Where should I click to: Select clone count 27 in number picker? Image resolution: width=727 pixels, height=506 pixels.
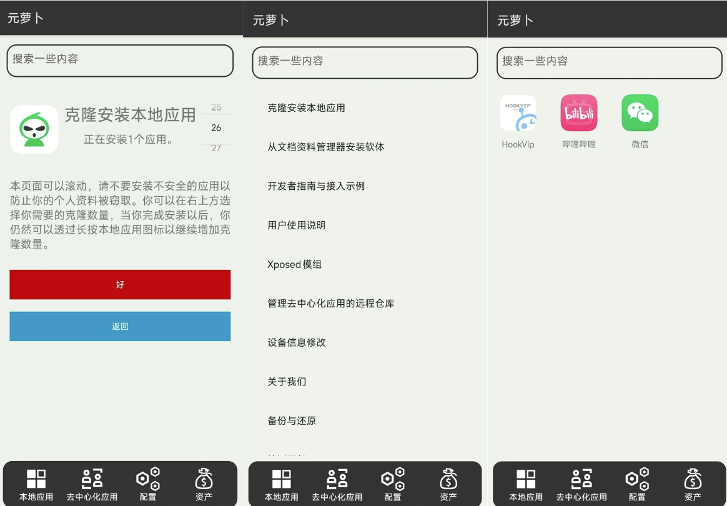(x=216, y=148)
